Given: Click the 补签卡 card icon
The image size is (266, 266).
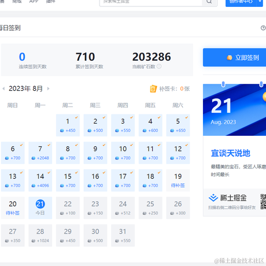Looking at the screenshot, I should pyautogui.click(x=153, y=88).
